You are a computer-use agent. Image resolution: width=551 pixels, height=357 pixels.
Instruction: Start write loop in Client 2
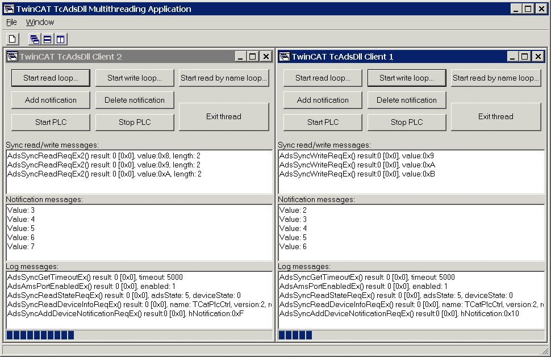click(135, 78)
